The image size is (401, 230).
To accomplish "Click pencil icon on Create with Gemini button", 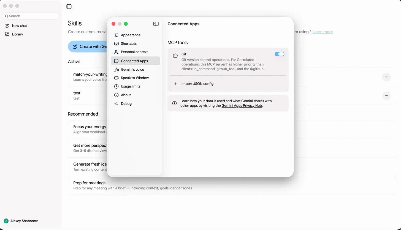I will tap(75, 46).
